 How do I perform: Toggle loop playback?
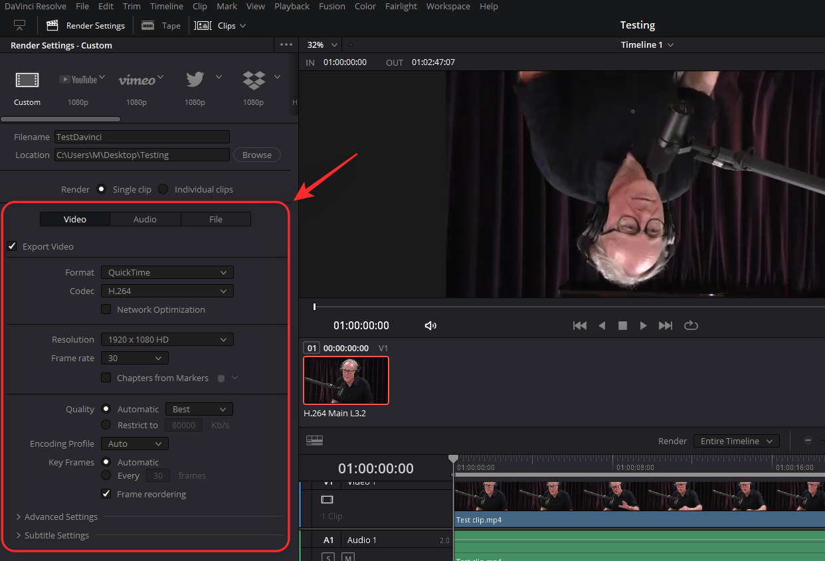(x=691, y=325)
